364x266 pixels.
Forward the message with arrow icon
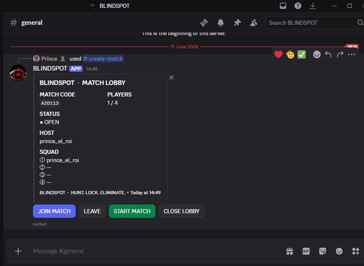(340, 54)
